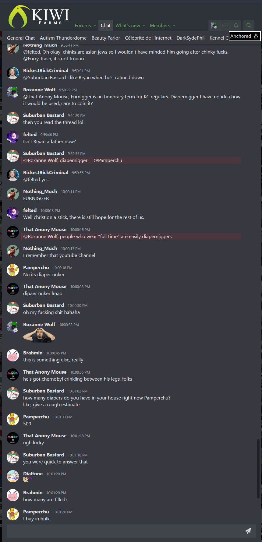Click the DSP image posted by Roxanne Wolf

39,336
